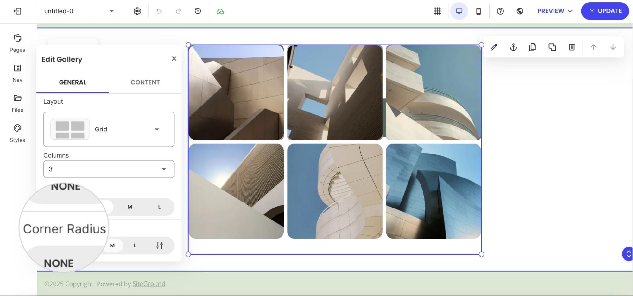The height and width of the screenshot is (296, 633).
Task: Open the SiteGround footer link
Action: [149, 284]
